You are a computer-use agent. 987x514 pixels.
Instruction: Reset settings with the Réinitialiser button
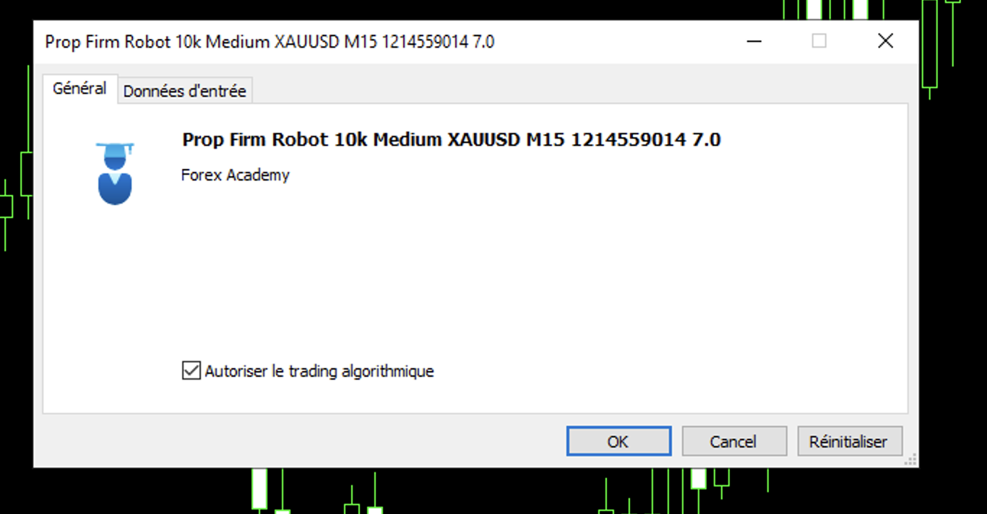click(x=849, y=441)
